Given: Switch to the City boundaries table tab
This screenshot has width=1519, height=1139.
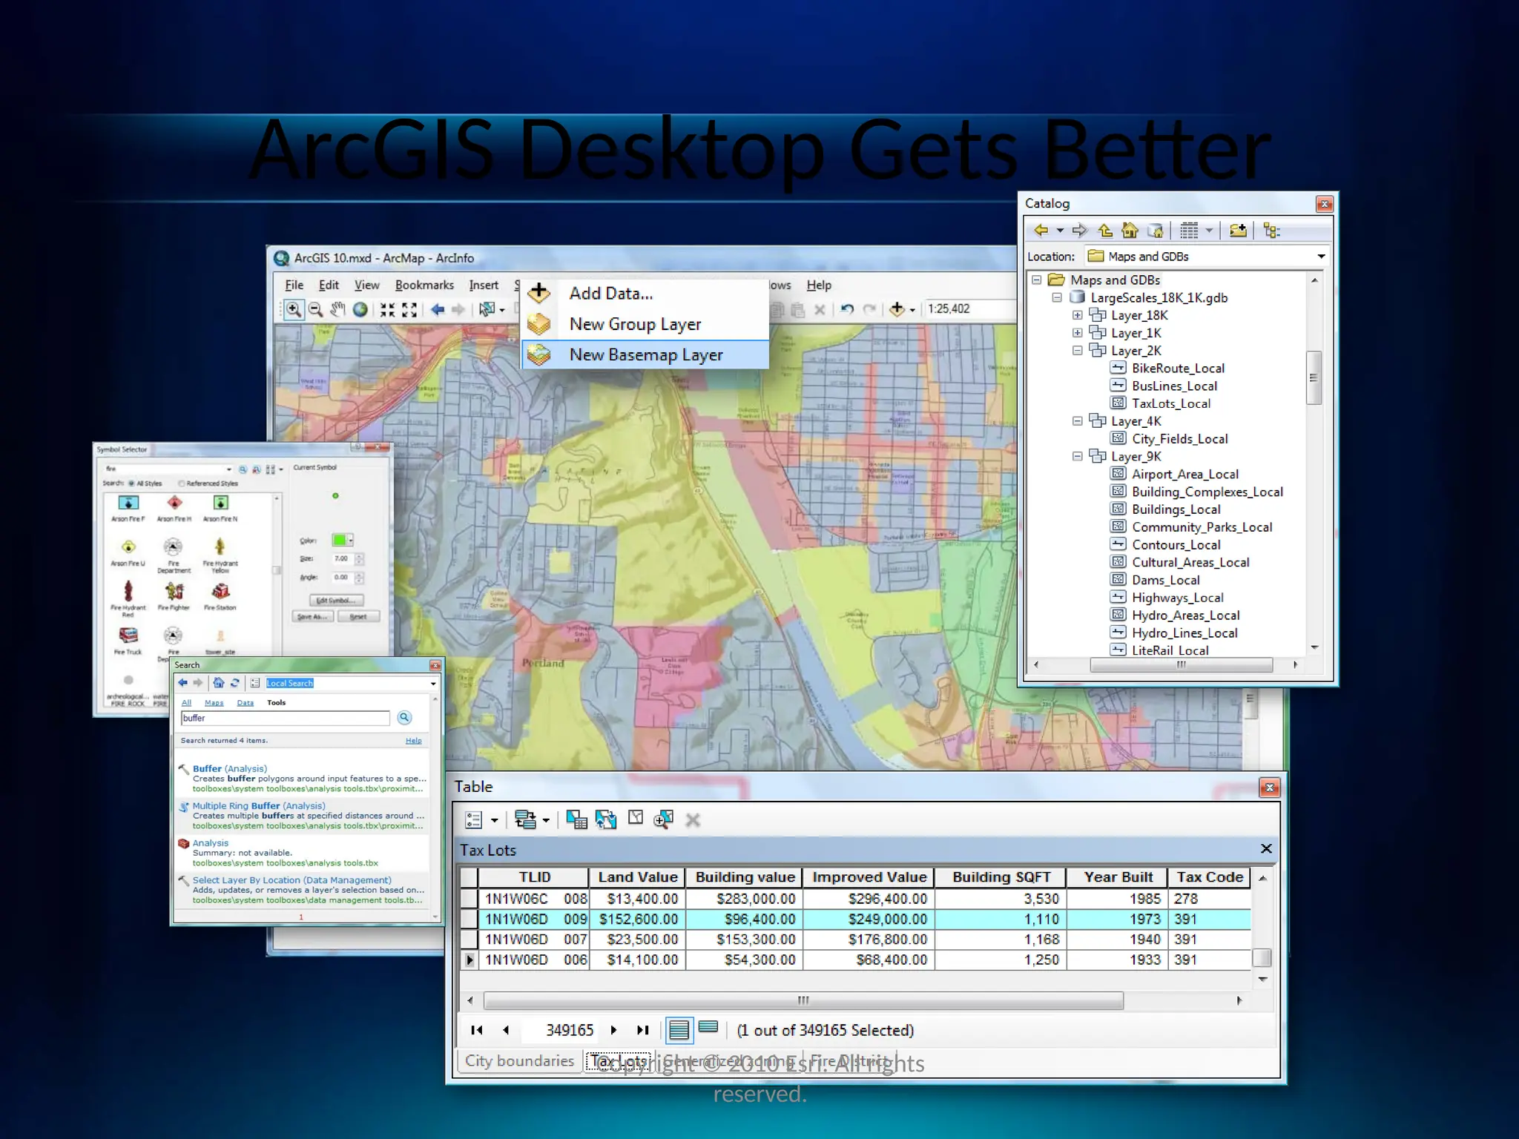Looking at the screenshot, I should [x=519, y=1061].
